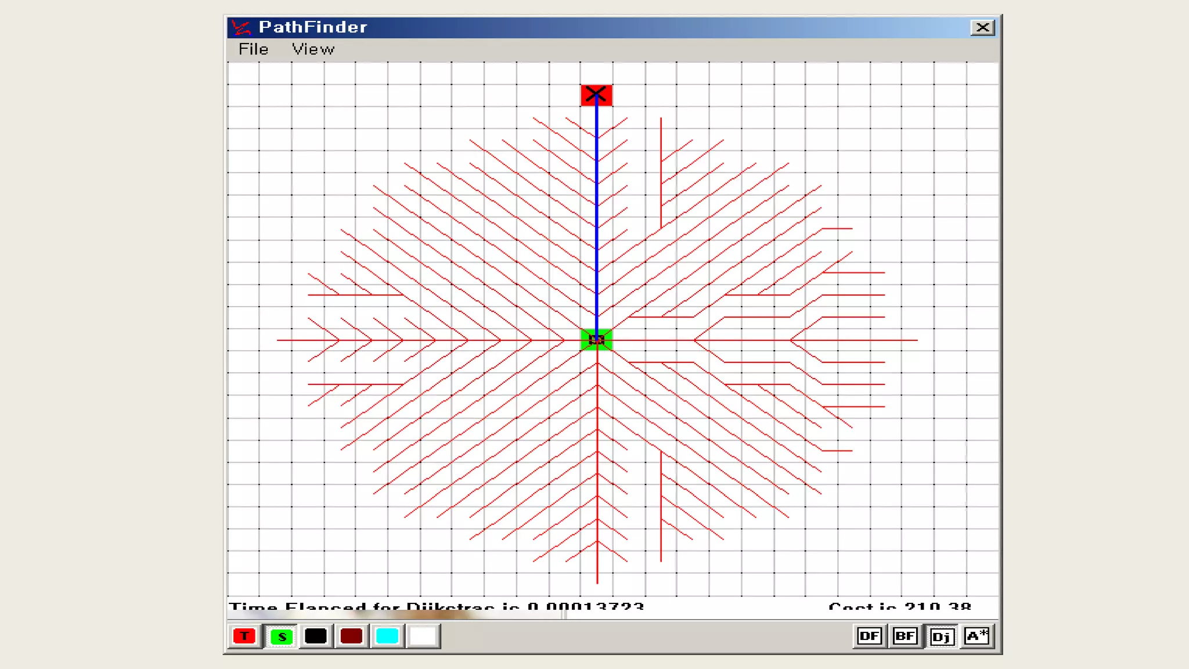Click the Dijkstra time elapsed status text
The image size is (1189, 669).
(x=436, y=606)
